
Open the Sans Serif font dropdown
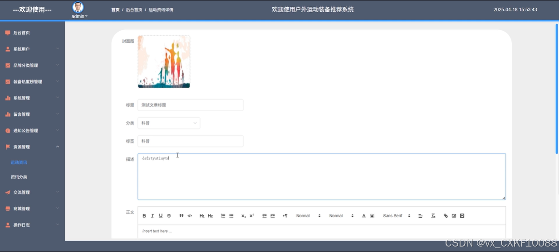(397, 216)
